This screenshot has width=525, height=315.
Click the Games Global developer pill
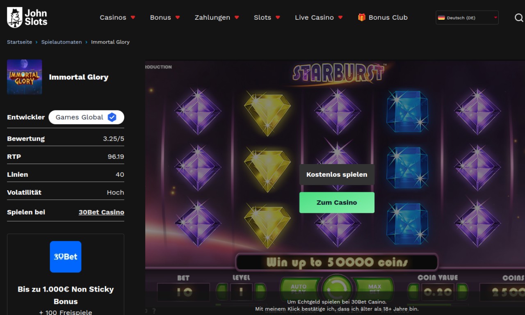pyautogui.click(x=86, y=117)
